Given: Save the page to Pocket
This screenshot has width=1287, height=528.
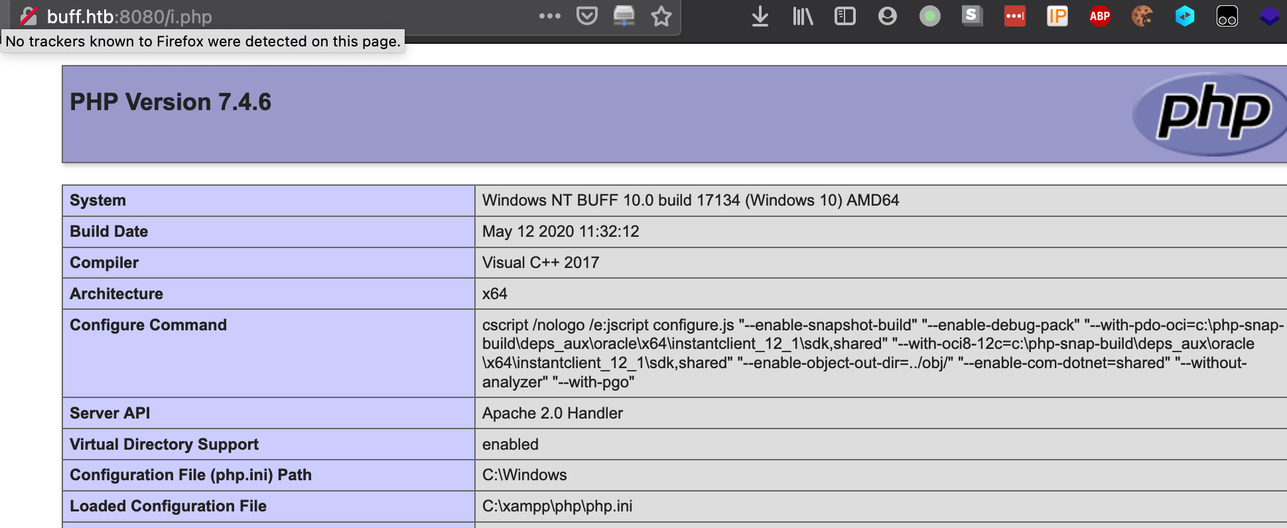Looking at the screenshot, I should click(586, 15).
